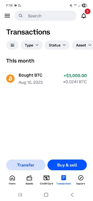Expand the Type filter dropdown
93x201 pixels.
pyautogui.click(x=32, y=45)
